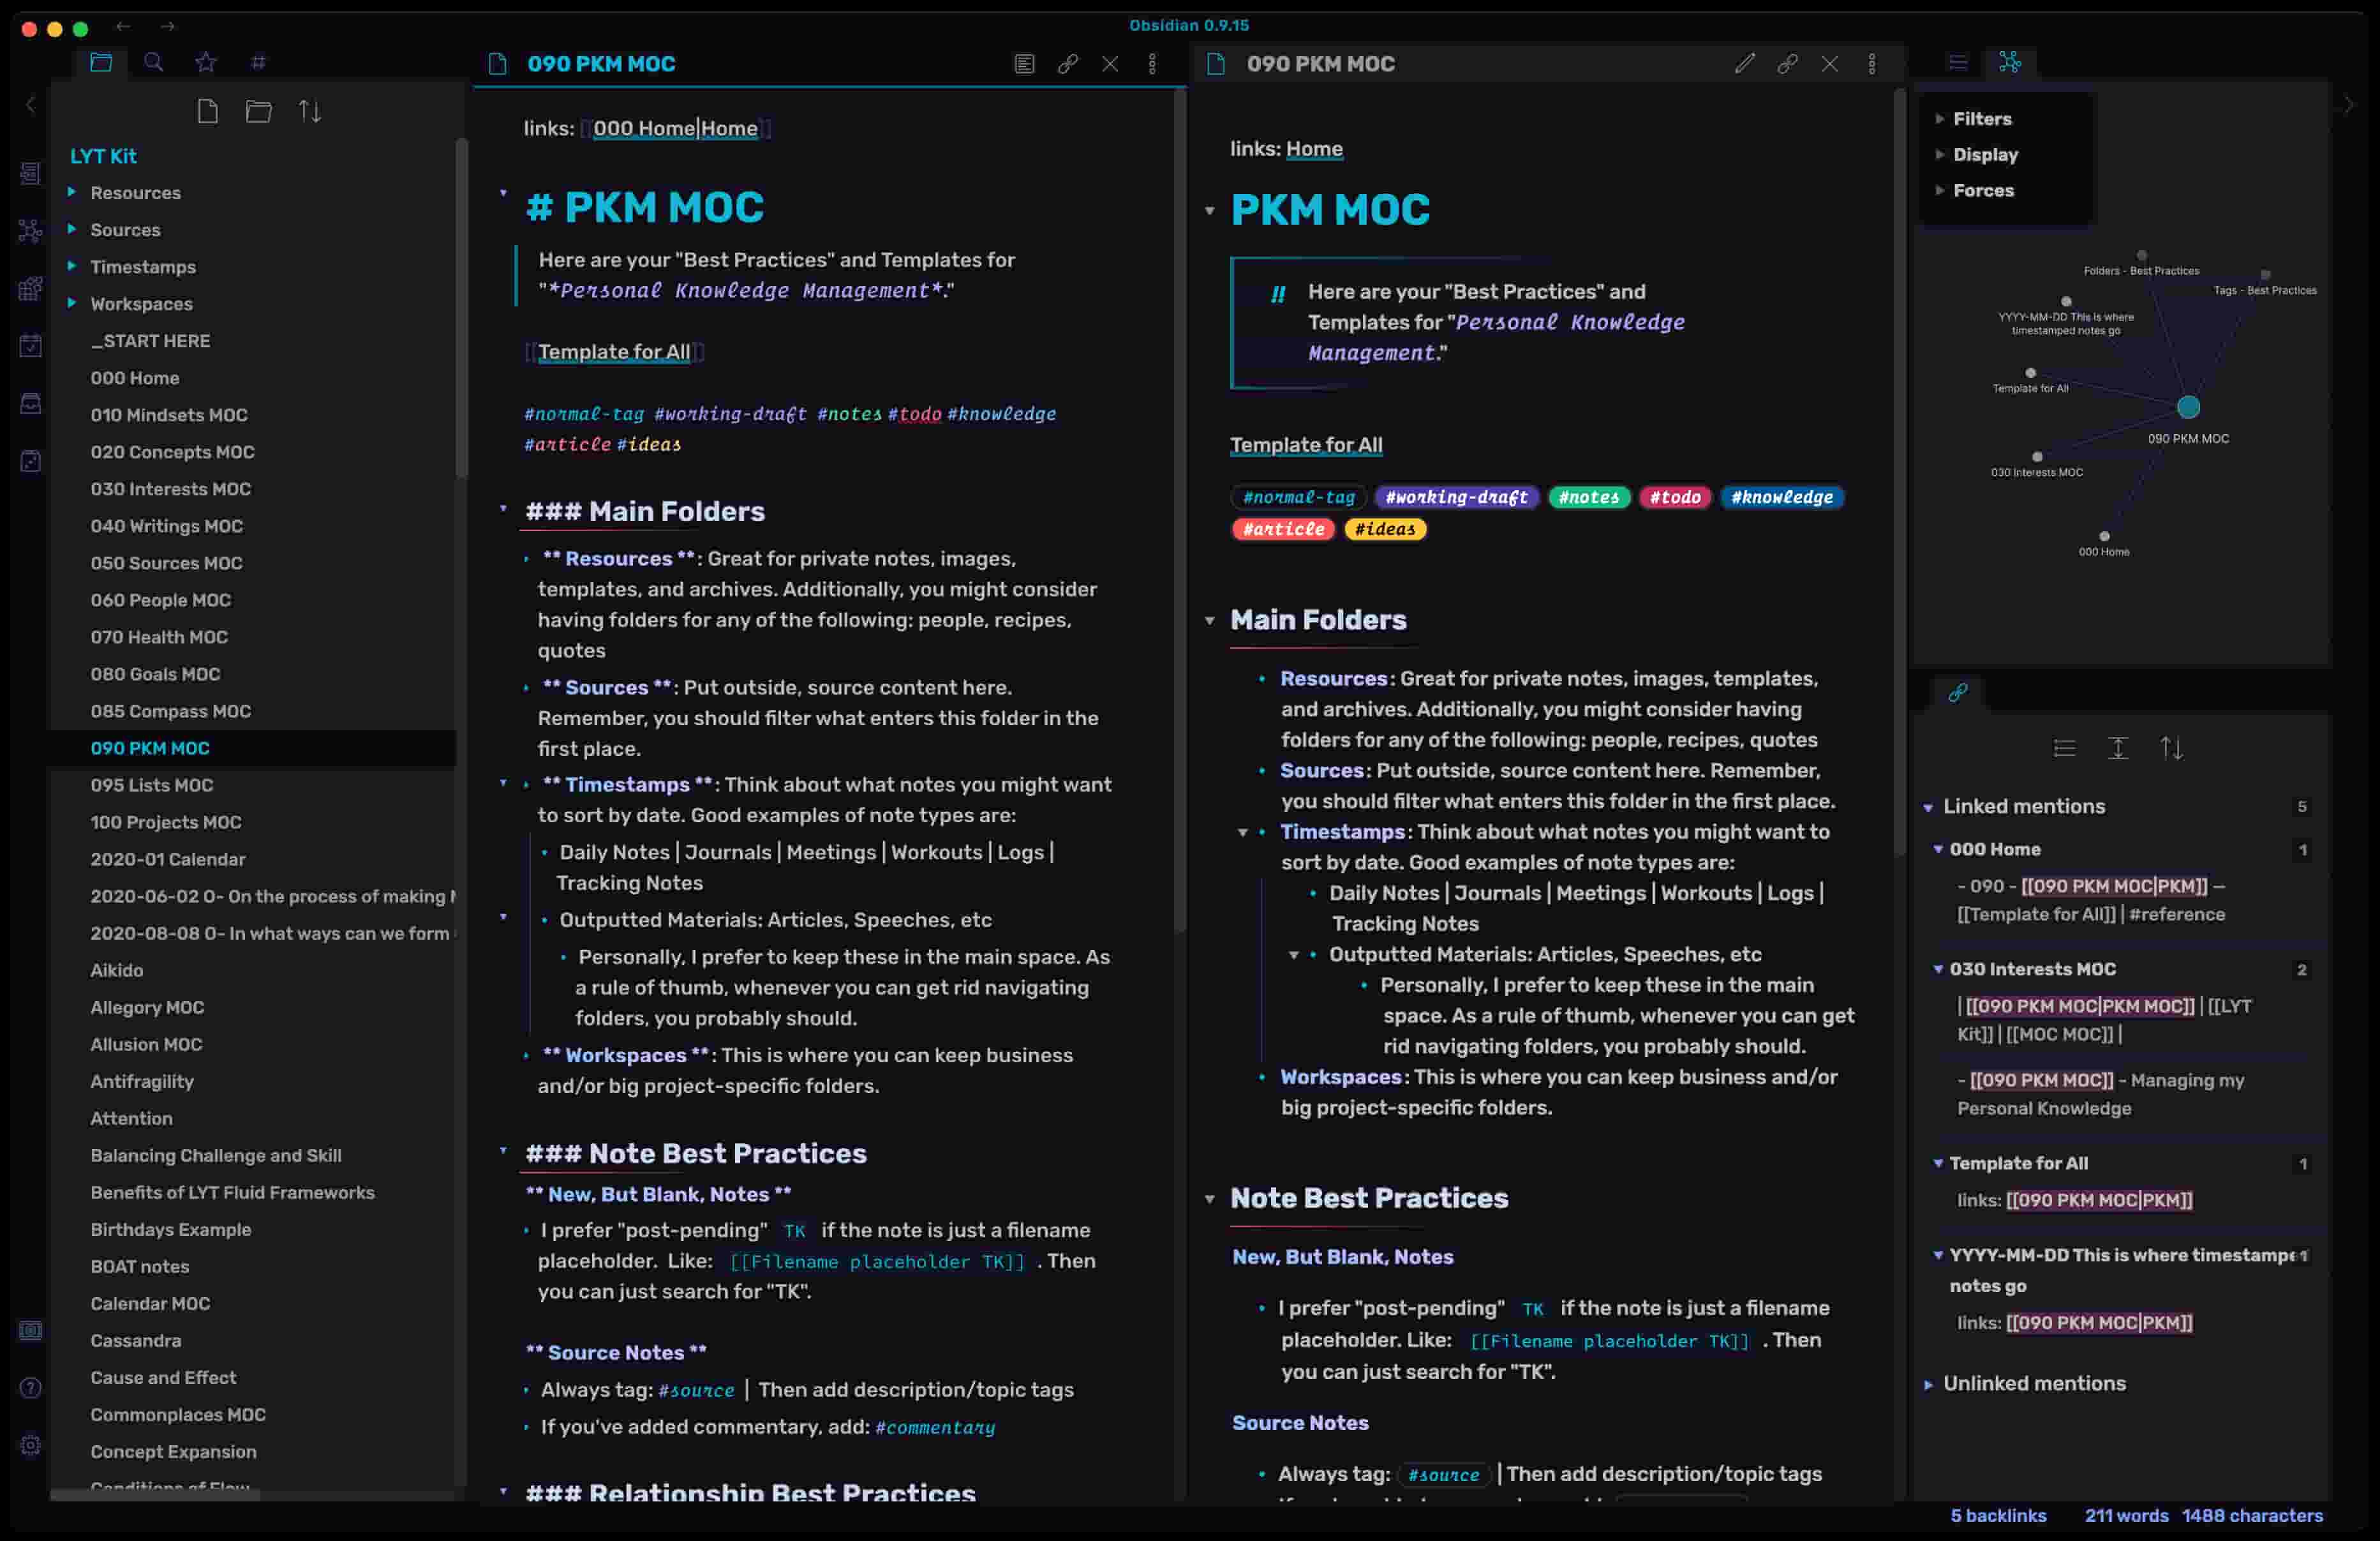Screen dimensions: 2380x1541
Task: Click LYT Kit vault title
Action: pyautogui.click(x=103, y=156)
